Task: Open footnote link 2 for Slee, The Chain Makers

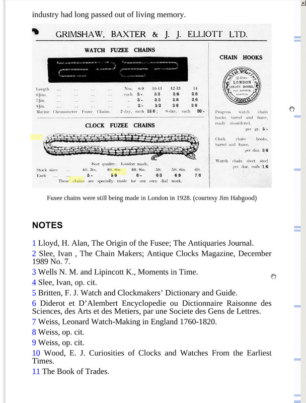Action: pos(34,254)
